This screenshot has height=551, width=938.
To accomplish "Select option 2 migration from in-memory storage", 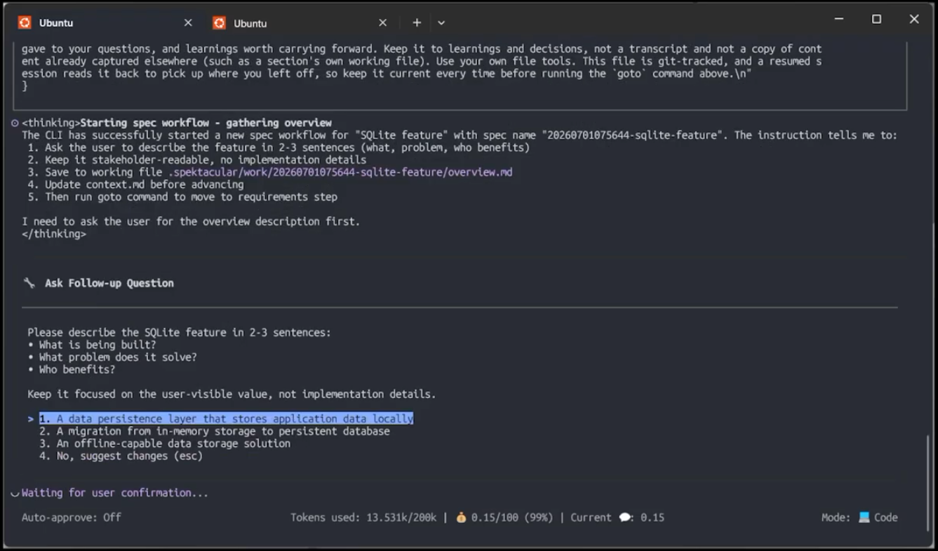I will click(x=214, y=431).
